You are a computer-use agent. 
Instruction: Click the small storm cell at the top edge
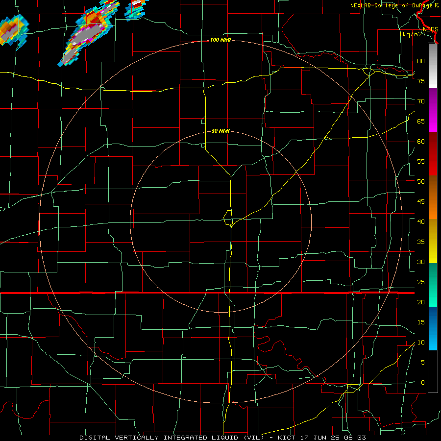point(136,9)
